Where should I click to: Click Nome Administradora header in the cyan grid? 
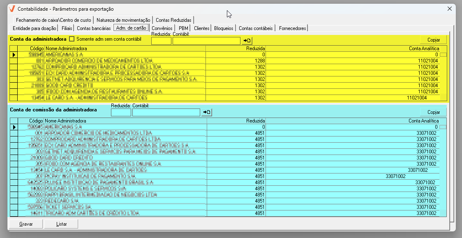(x=125, y=121)
